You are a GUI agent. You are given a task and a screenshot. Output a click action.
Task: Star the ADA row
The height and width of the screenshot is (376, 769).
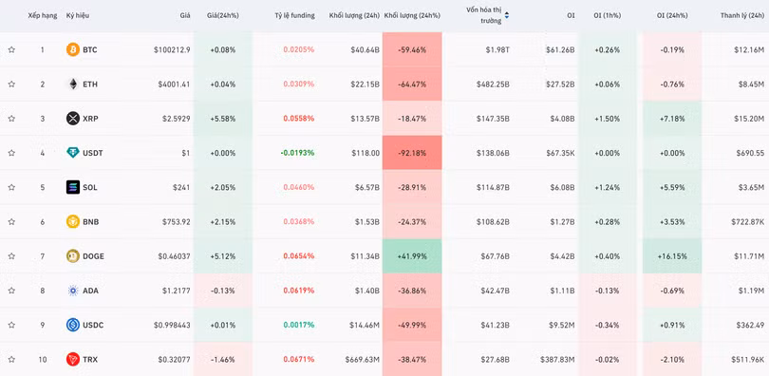point(11,291)
